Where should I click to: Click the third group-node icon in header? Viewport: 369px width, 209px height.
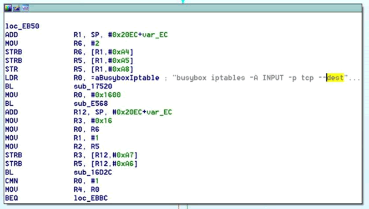(x=26, y=8)
